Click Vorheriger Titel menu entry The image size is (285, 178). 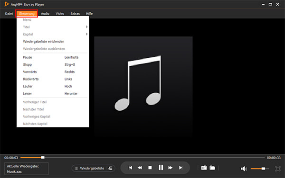point(53,102)
